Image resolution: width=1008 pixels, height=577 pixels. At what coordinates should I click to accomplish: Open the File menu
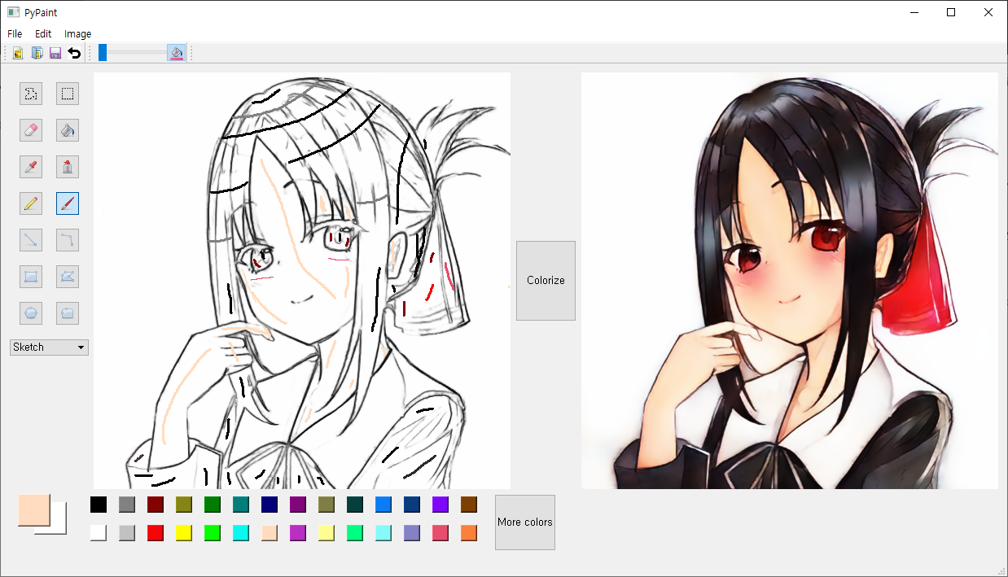(15, 34)
